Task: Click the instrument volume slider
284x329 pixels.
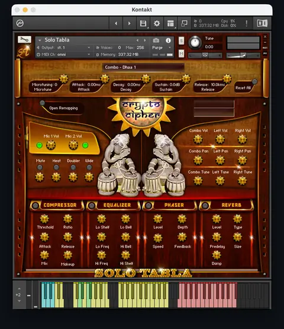Action: (243, 55)
